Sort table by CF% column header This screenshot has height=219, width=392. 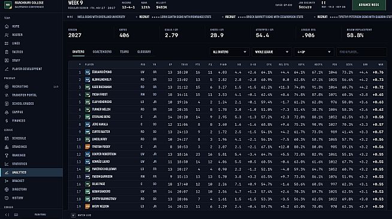click(x=269, y=65)
